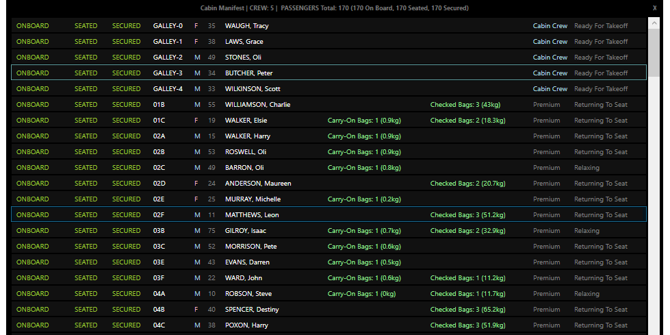Click Checked Bags: 3 (65.2kg)
The image size is (670, 335).
(x=467, y=310)
